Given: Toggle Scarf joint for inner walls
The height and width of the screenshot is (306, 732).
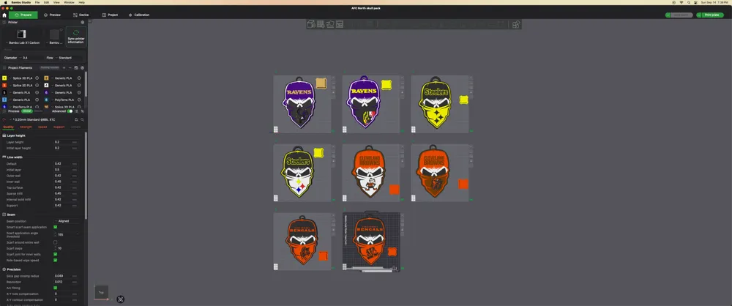Looking at the screenshot, I should (55, 254).
